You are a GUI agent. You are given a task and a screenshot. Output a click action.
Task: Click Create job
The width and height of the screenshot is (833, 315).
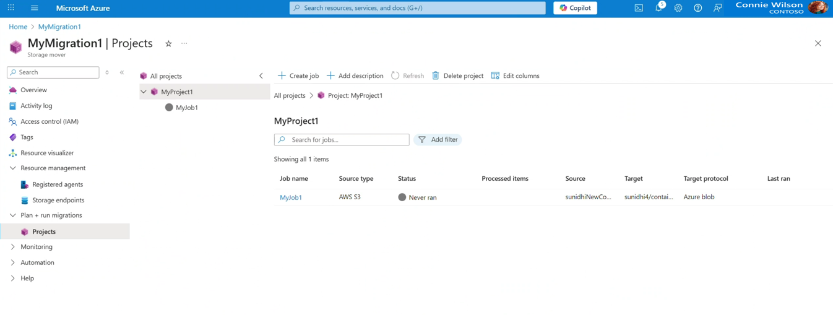point(298,76)
